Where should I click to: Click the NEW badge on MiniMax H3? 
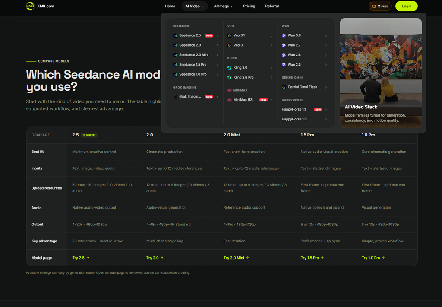point(263,100)
